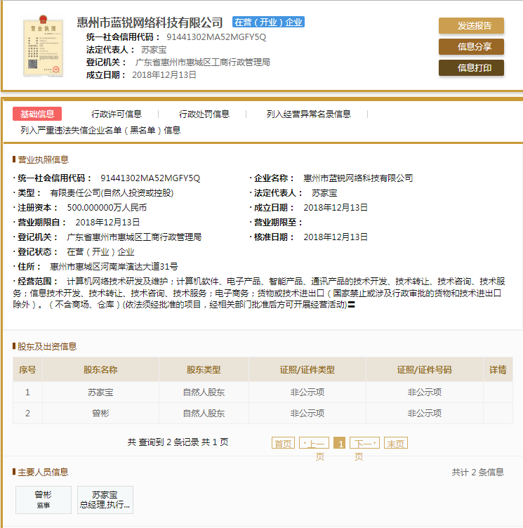
Task: Click the 下一页 next page link
Action: coord(364,443)
